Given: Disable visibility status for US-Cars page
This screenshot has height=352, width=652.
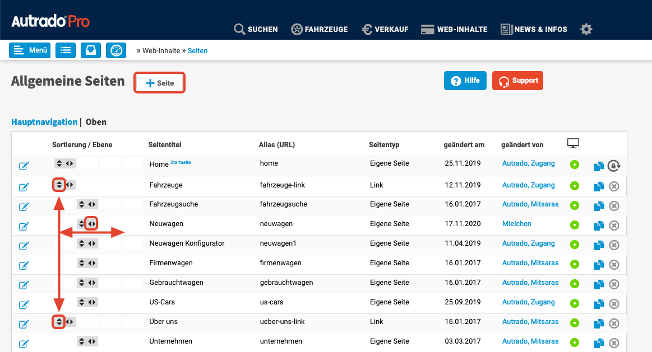Looking at the screenshot, I should tap(574, 303).
